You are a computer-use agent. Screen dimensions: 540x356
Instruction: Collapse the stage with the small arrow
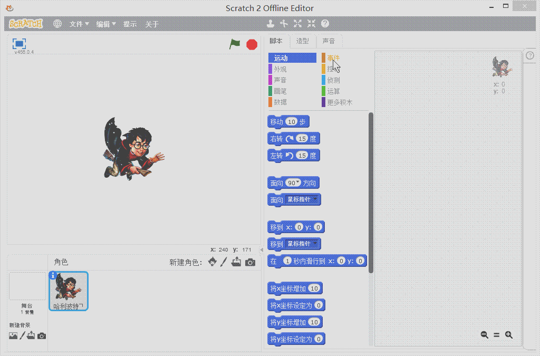coord(262,249)
